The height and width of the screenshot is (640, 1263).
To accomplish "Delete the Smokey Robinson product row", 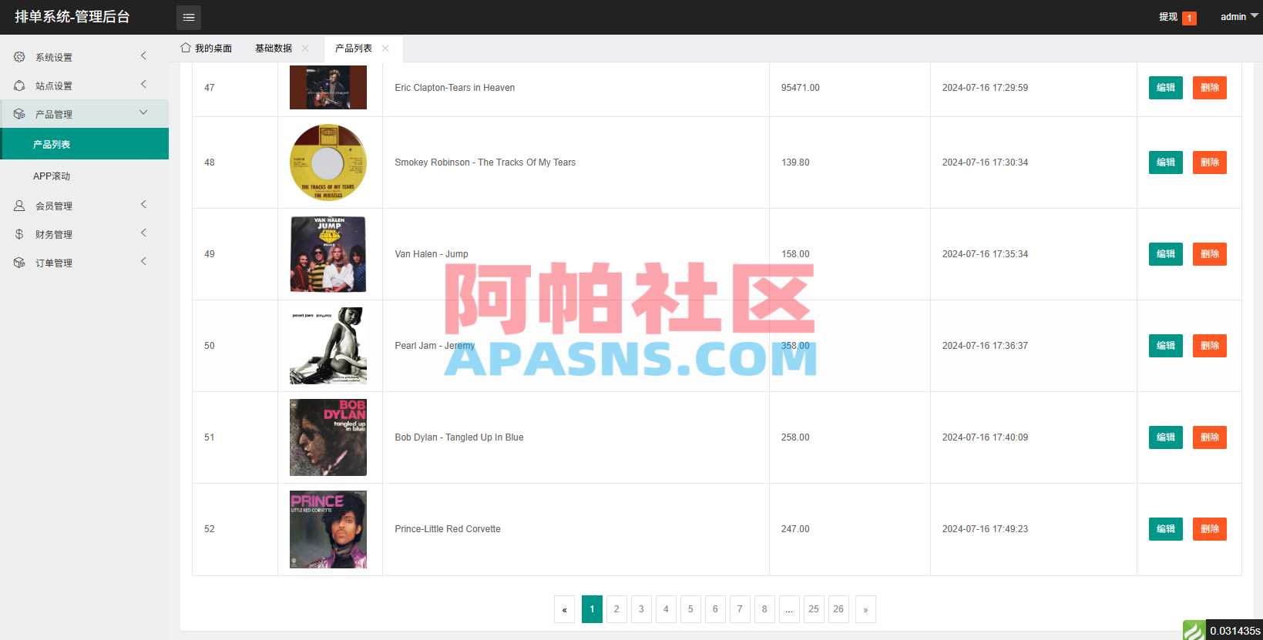I will click(1209, 163).
